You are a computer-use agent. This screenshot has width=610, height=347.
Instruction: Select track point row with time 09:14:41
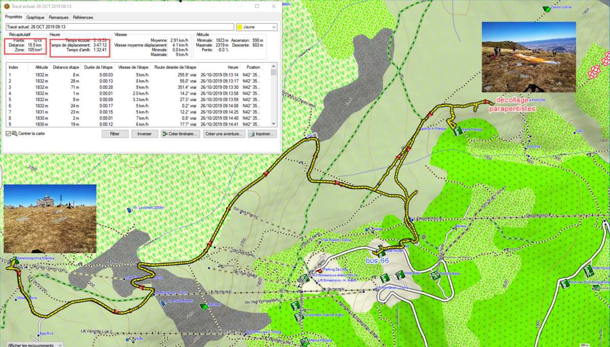[x=138, y=124]
